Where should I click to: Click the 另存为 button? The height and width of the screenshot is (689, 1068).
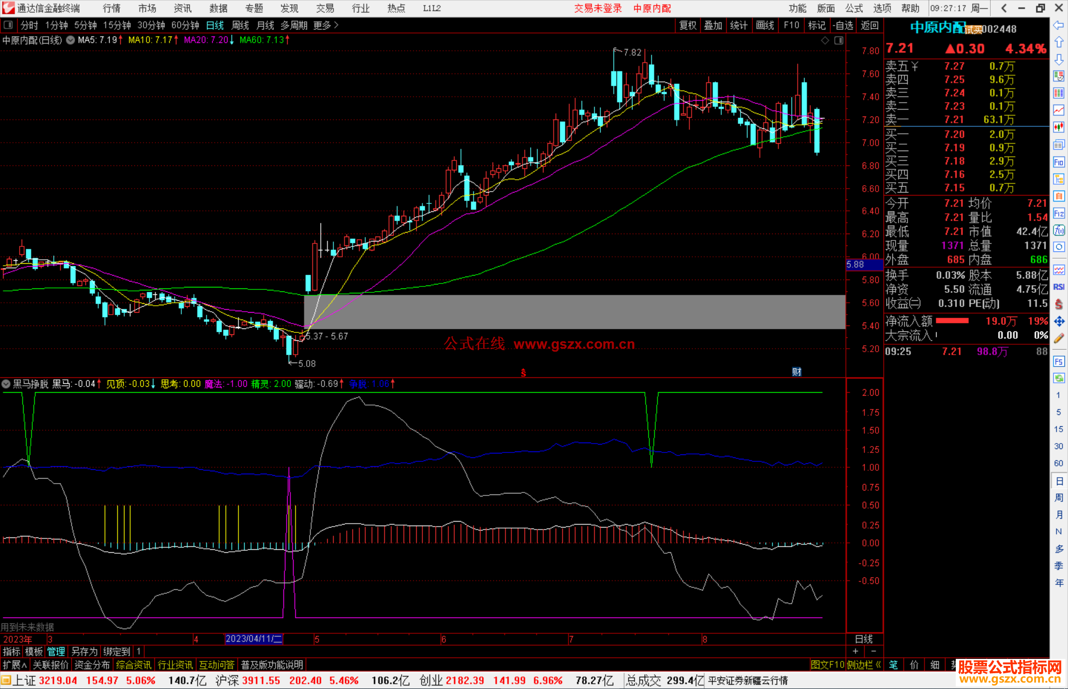pyautogui.click(x=84, y=651)
